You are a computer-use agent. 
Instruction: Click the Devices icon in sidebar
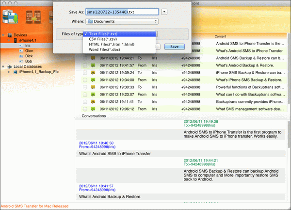pos(10,35)
